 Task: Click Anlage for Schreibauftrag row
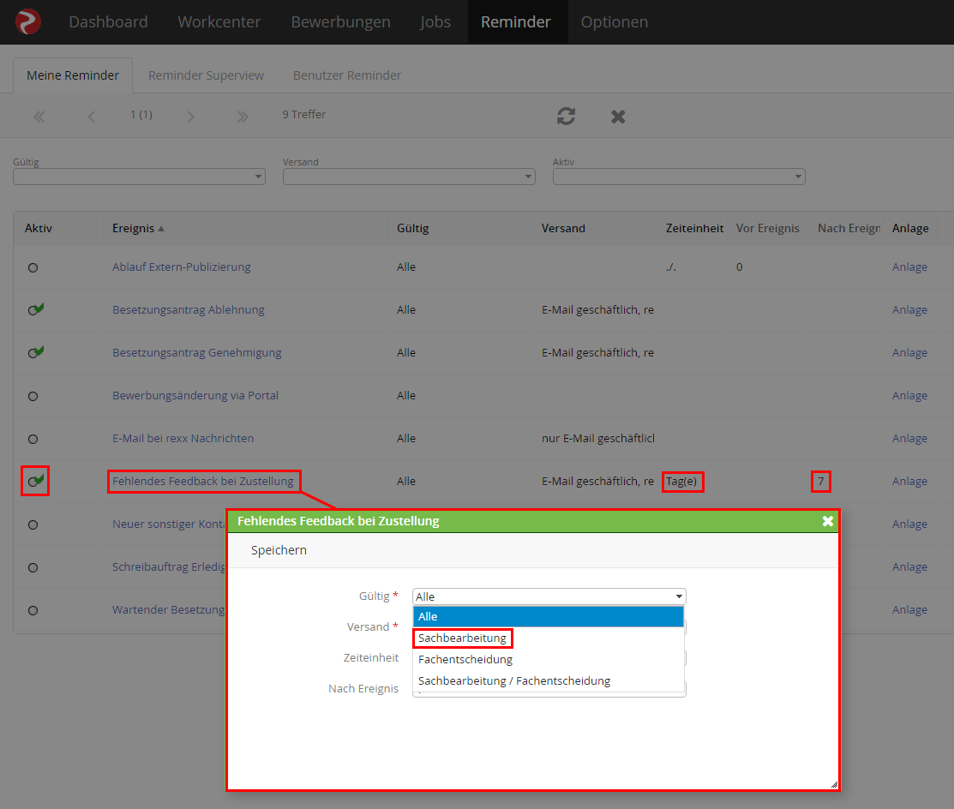(x=909, y=567)
